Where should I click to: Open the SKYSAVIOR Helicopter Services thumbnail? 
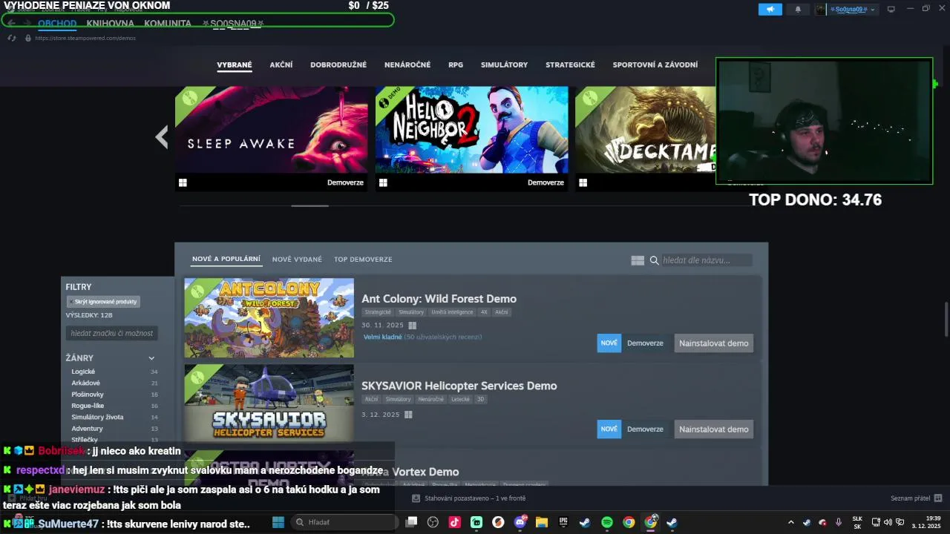pyautogui.click(x=269, y=403)
